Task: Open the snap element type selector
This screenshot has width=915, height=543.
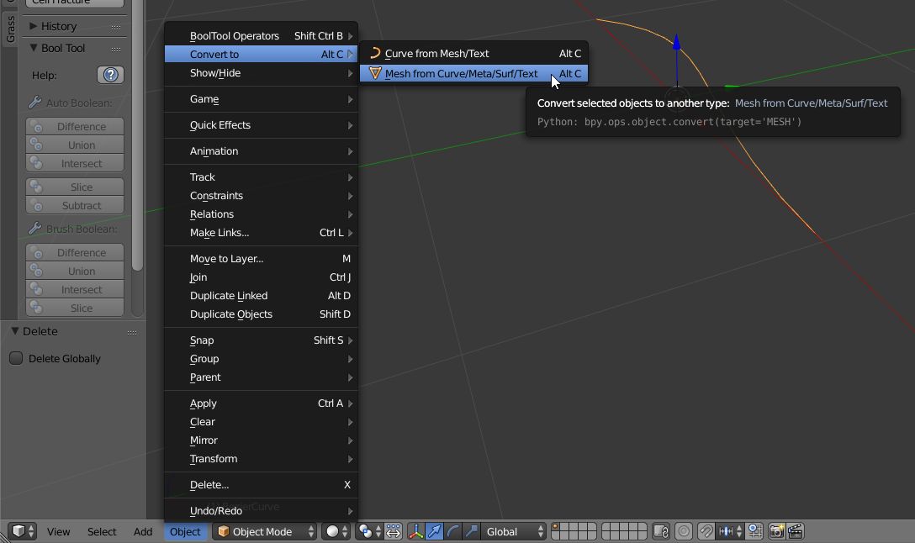Action: pyautogui.click(x=729, y=531)
